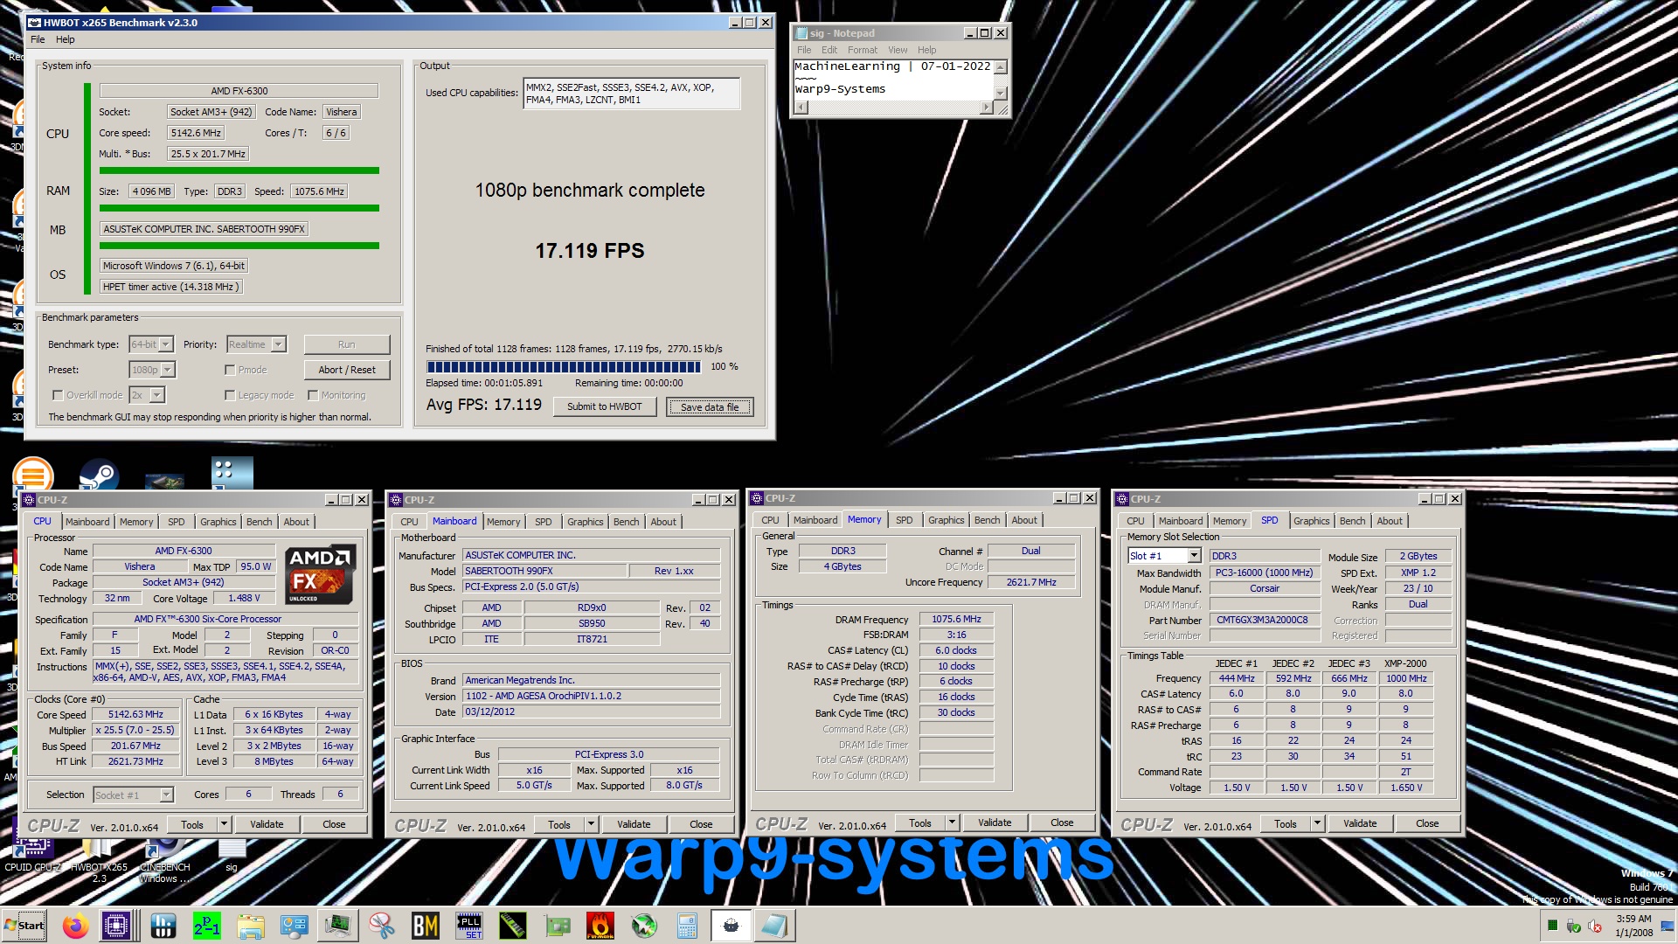
Task: Toggle the Pmode checkbox
Action: coord(230,370)
